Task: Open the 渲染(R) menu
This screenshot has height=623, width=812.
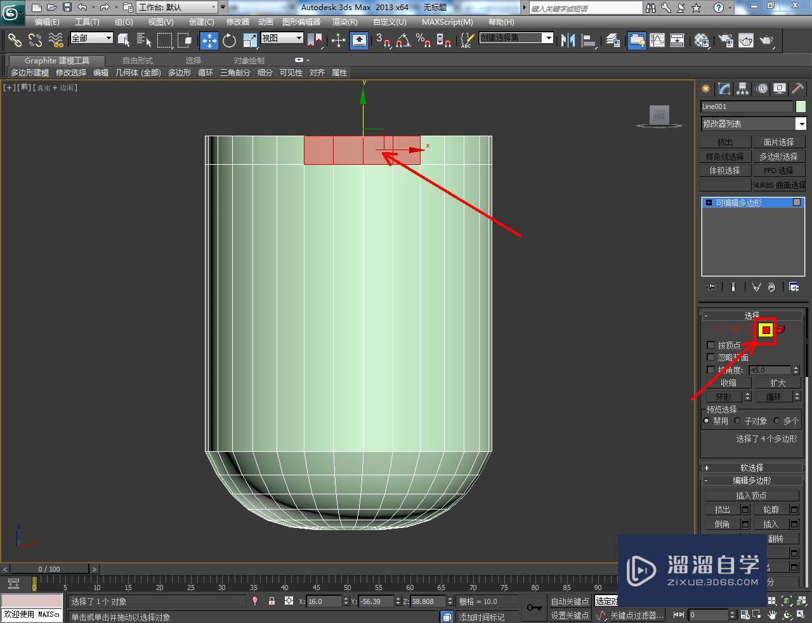Action: click(345, 22)
